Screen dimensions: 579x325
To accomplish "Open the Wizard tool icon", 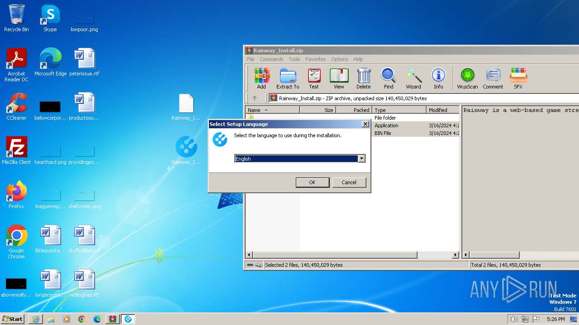I will pyautogui.click(x=413, y=78).
